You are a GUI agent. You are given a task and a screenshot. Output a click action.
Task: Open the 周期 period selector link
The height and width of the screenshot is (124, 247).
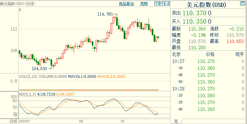click(x=144, y=4)
